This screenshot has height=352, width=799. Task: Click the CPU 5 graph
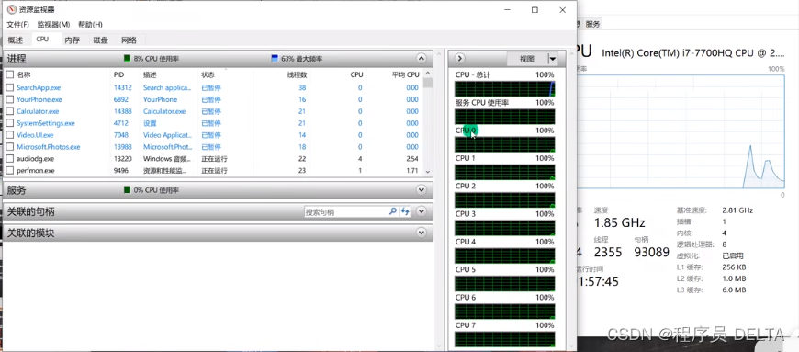pyautogui.click(x=504, y=284)
